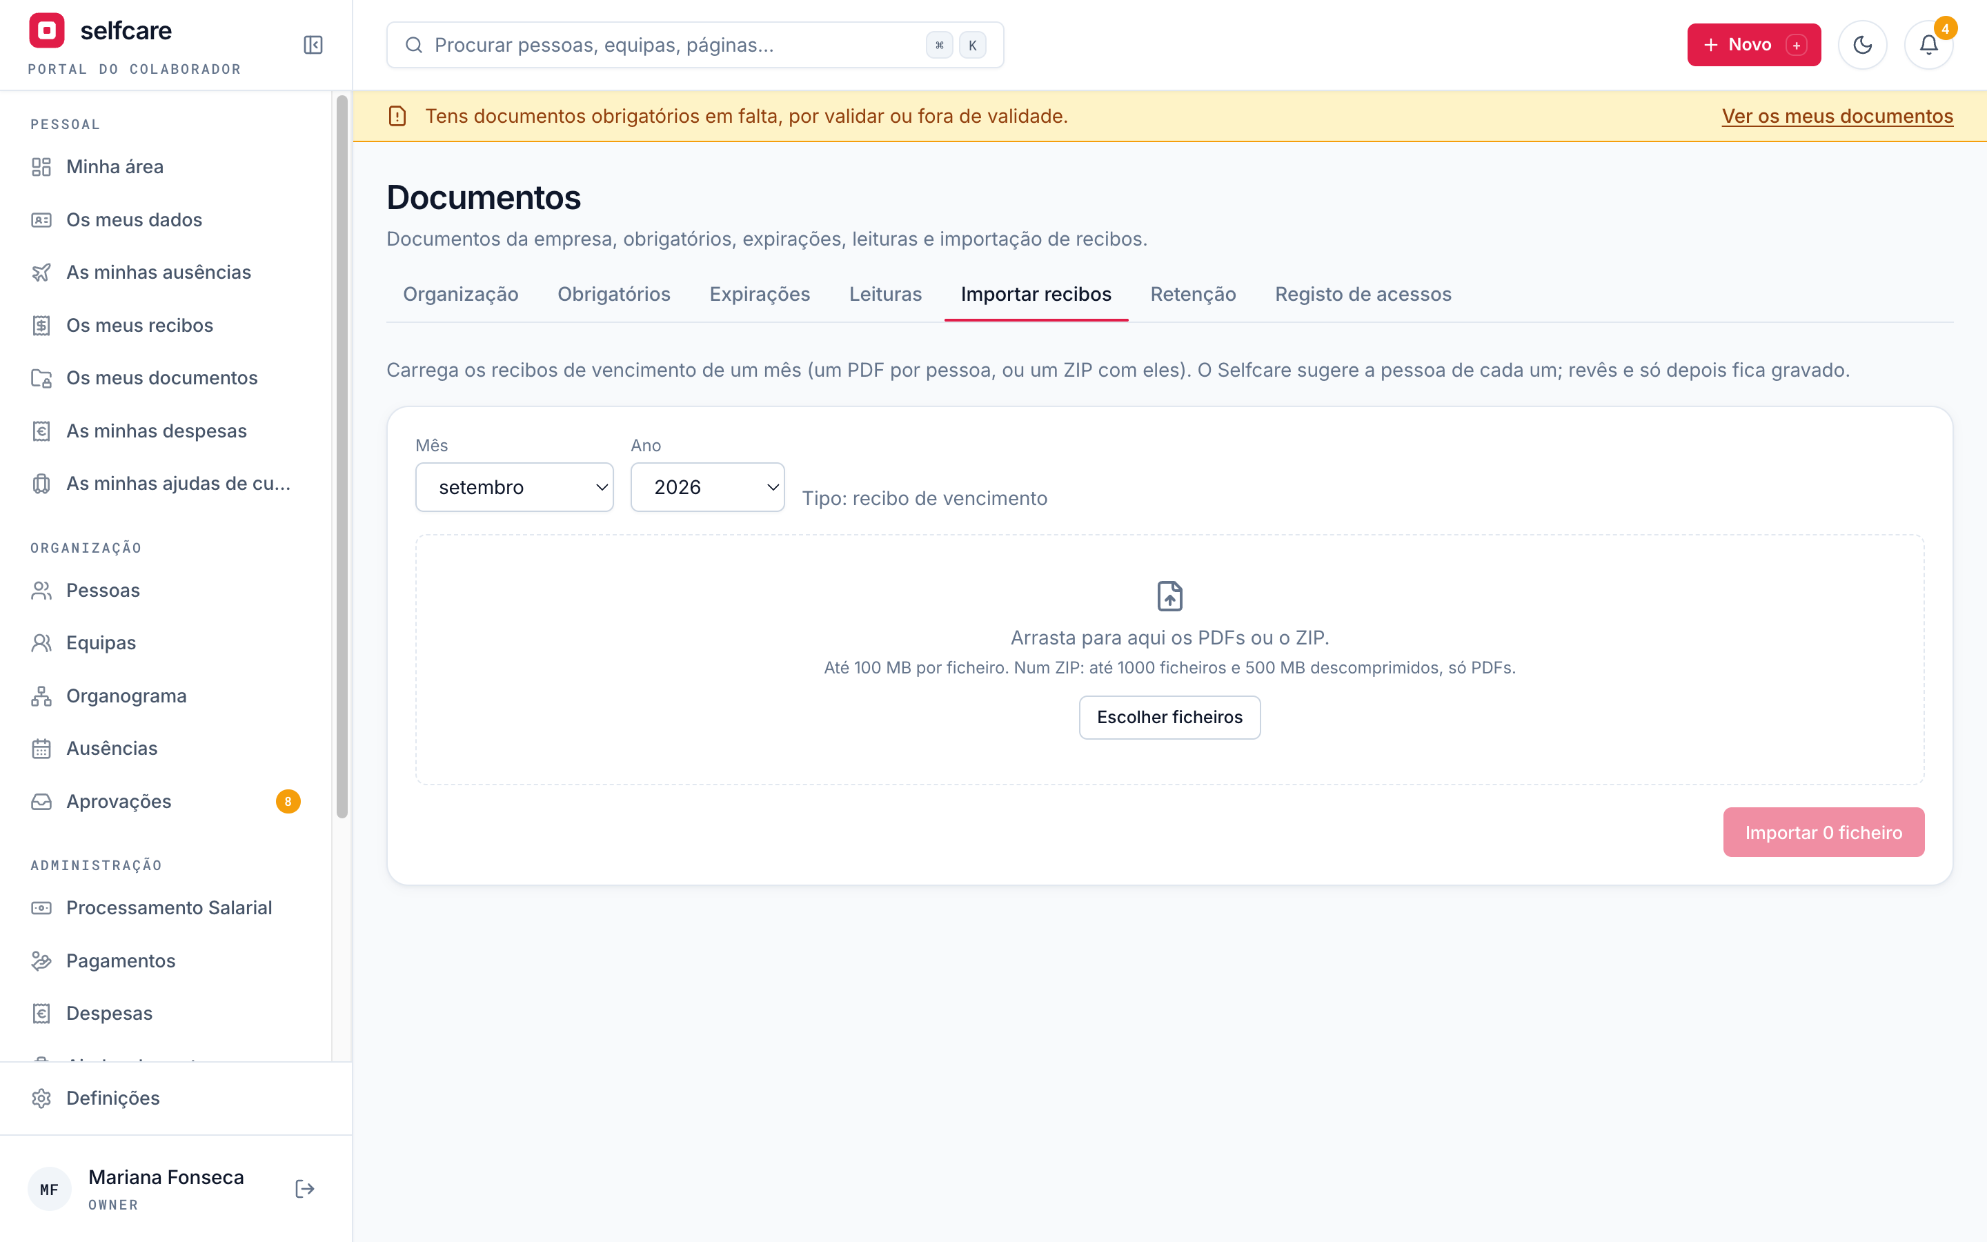Follow the Ver os meus documentos link
The height and width of the screenshot is (1242, 1987).
click(x=1837, y=116)
